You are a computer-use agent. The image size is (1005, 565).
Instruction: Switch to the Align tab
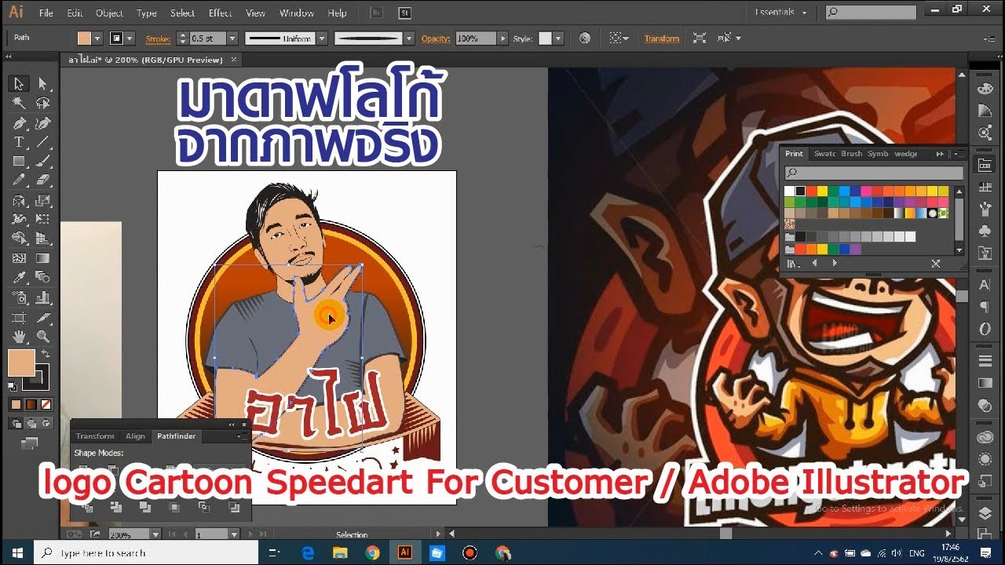pyautogui.click(x=135, y=436)
